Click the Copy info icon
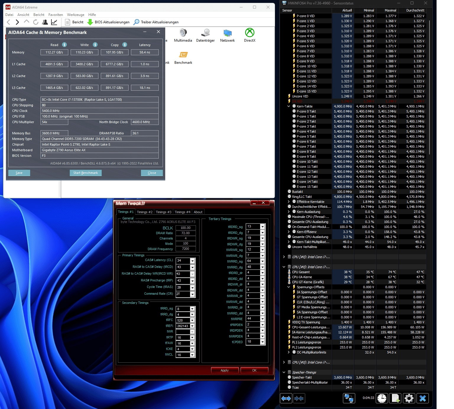Screen dimensions: 454x409 click(125, 45)
